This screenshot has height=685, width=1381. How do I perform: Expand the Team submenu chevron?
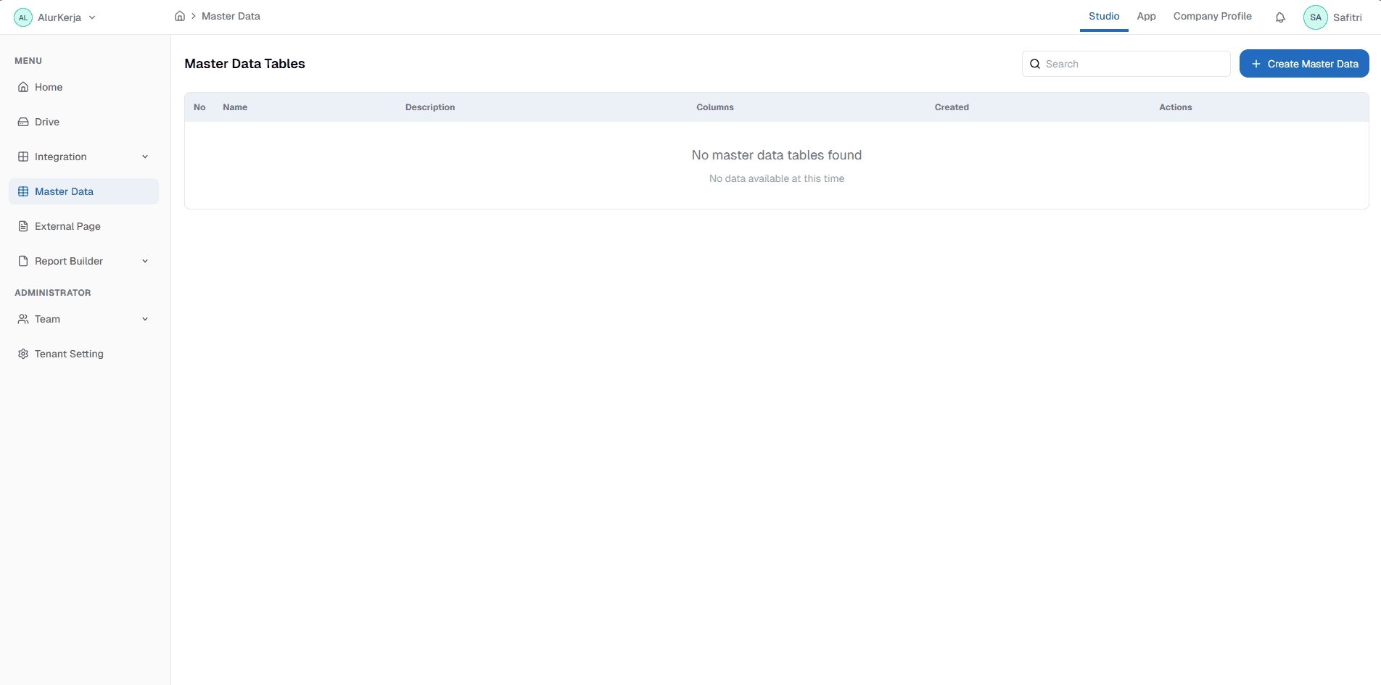point(145,319)
